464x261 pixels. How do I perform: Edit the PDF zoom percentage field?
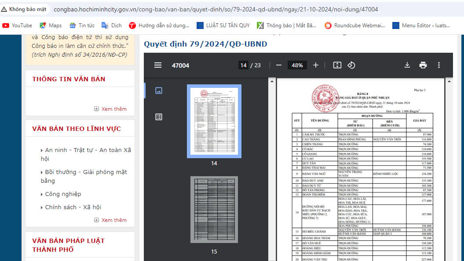(x=297, y=65)
